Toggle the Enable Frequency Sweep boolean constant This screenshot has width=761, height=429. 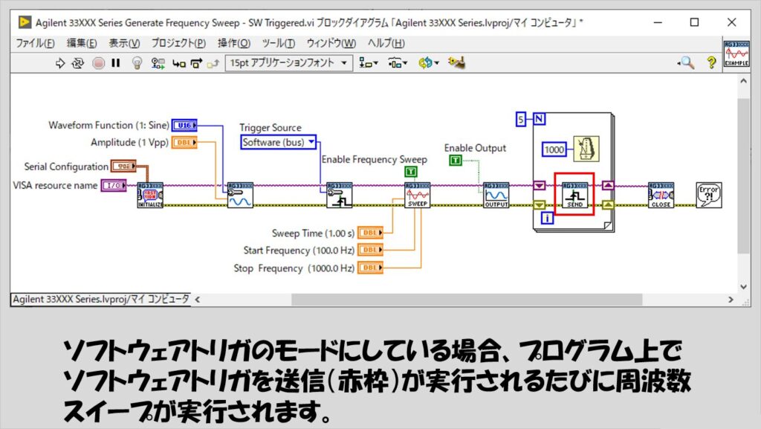click(410, 172)
